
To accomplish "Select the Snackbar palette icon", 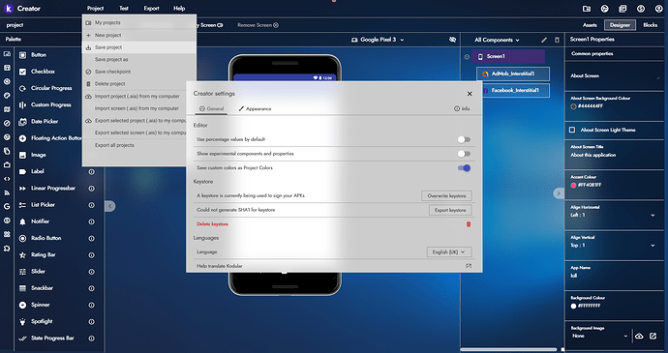I will tap(22, 288).
